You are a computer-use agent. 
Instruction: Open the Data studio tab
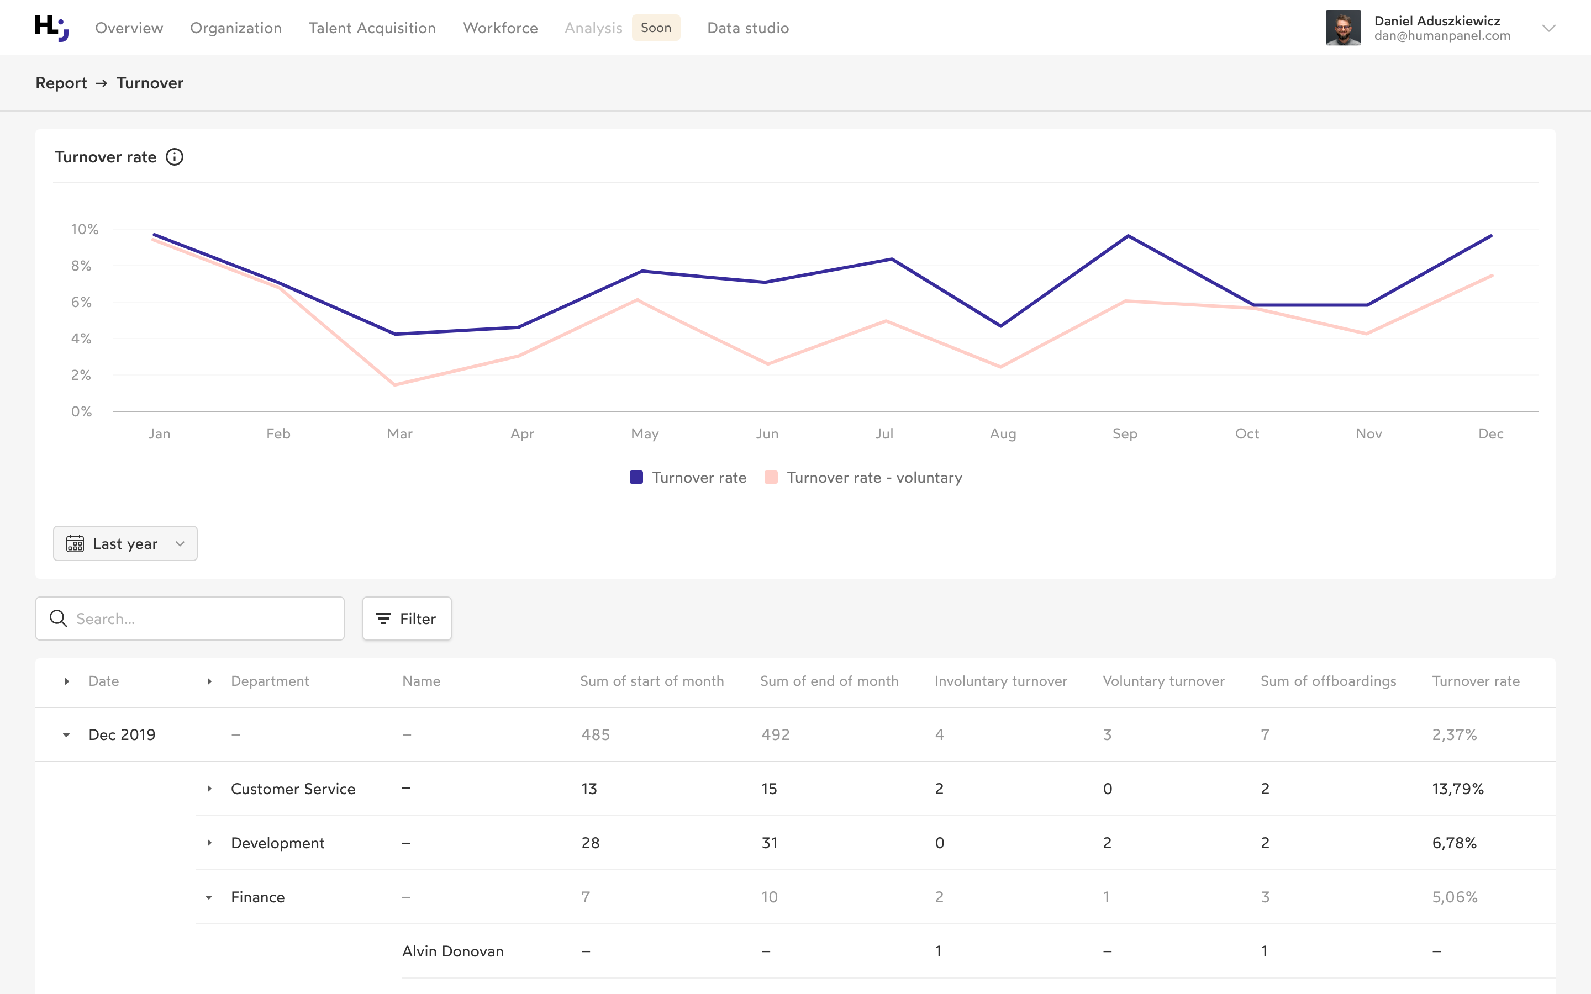pos(747,28)
